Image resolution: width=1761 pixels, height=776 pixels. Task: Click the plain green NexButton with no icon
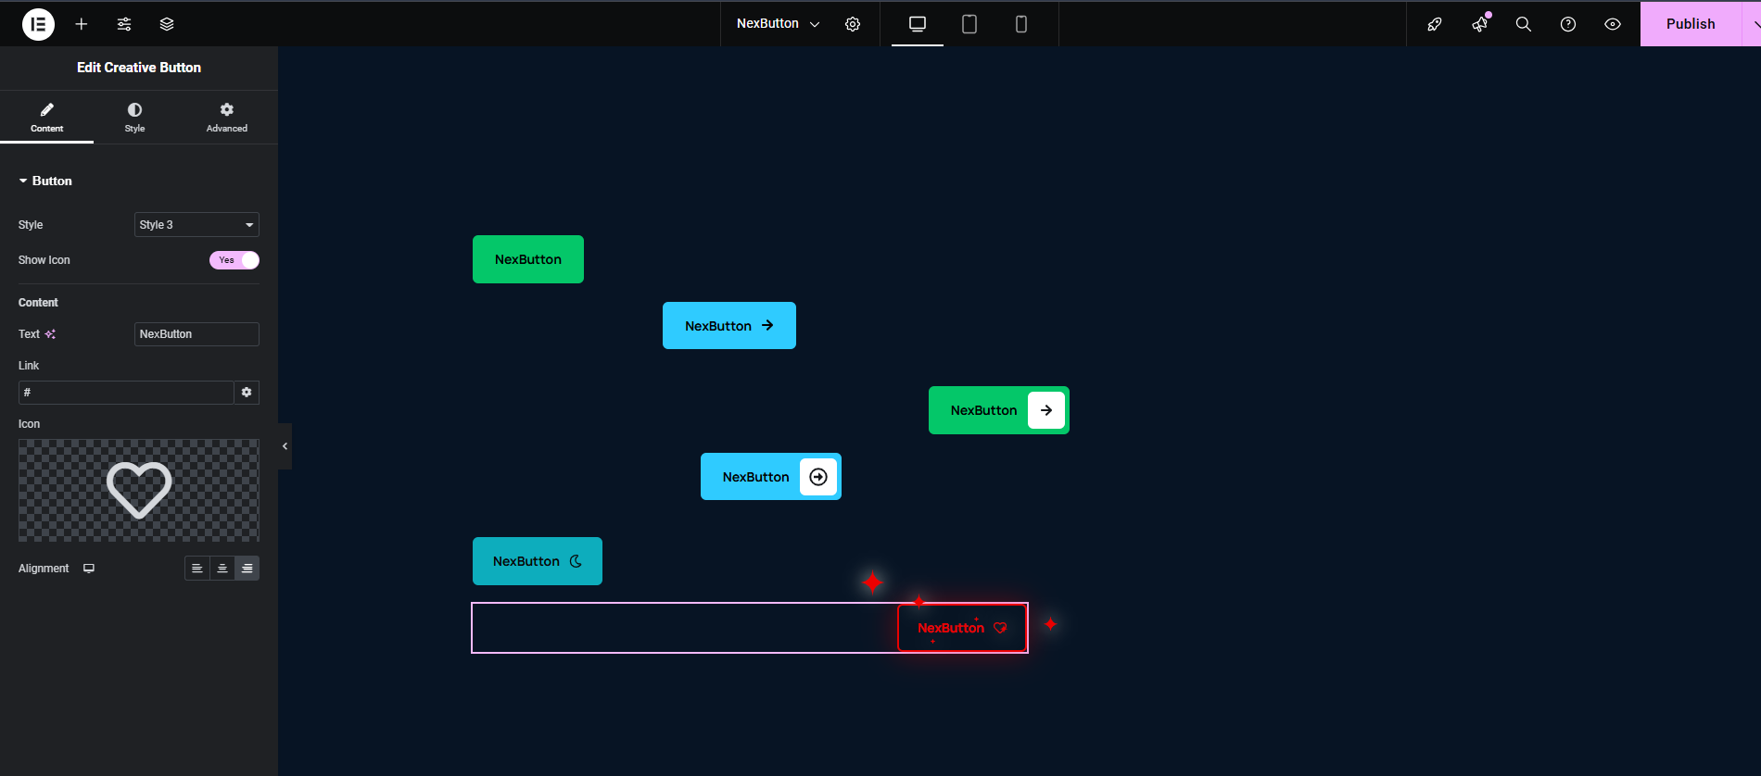(528, 259)
